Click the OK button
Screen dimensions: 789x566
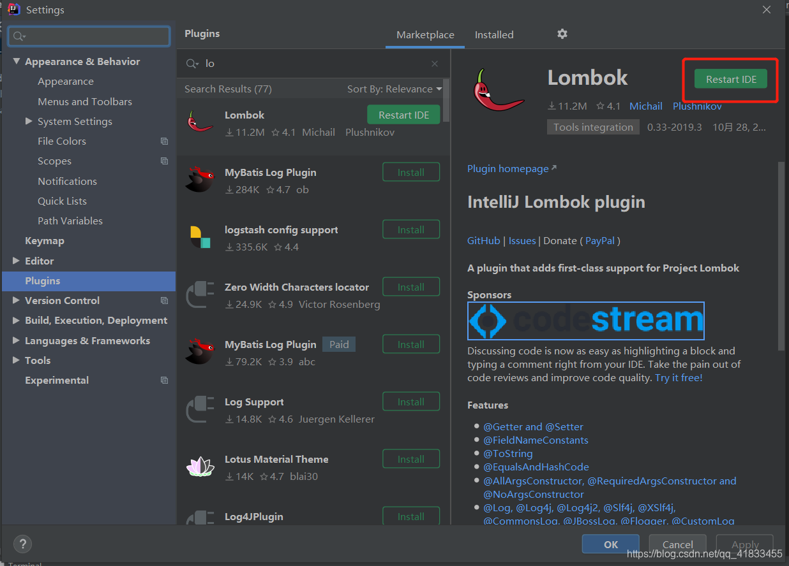611,544
